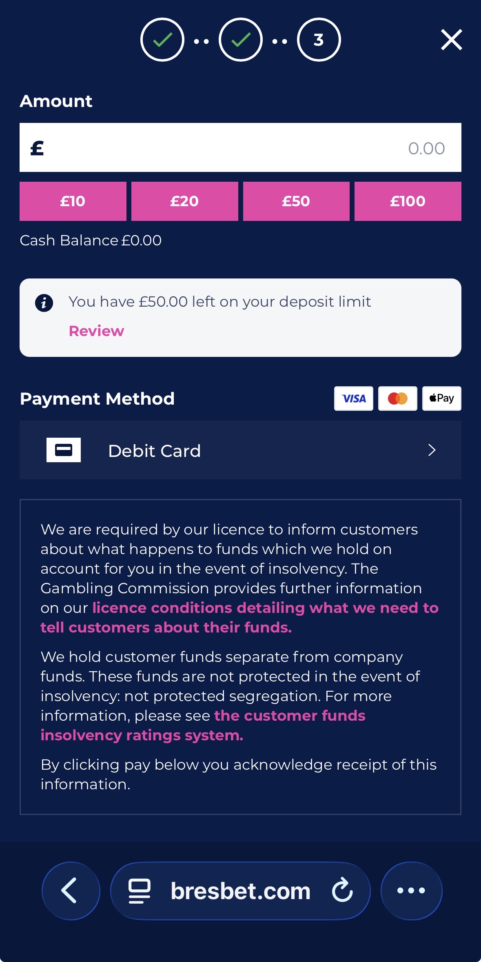Open the Review deposit limit link
The width and height of the screenshot is (481, 962).
[96, 331]
